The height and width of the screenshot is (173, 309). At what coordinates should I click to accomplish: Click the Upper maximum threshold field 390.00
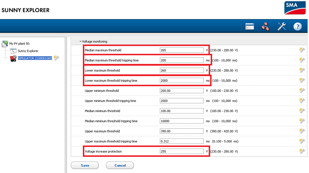click(181, 131)
